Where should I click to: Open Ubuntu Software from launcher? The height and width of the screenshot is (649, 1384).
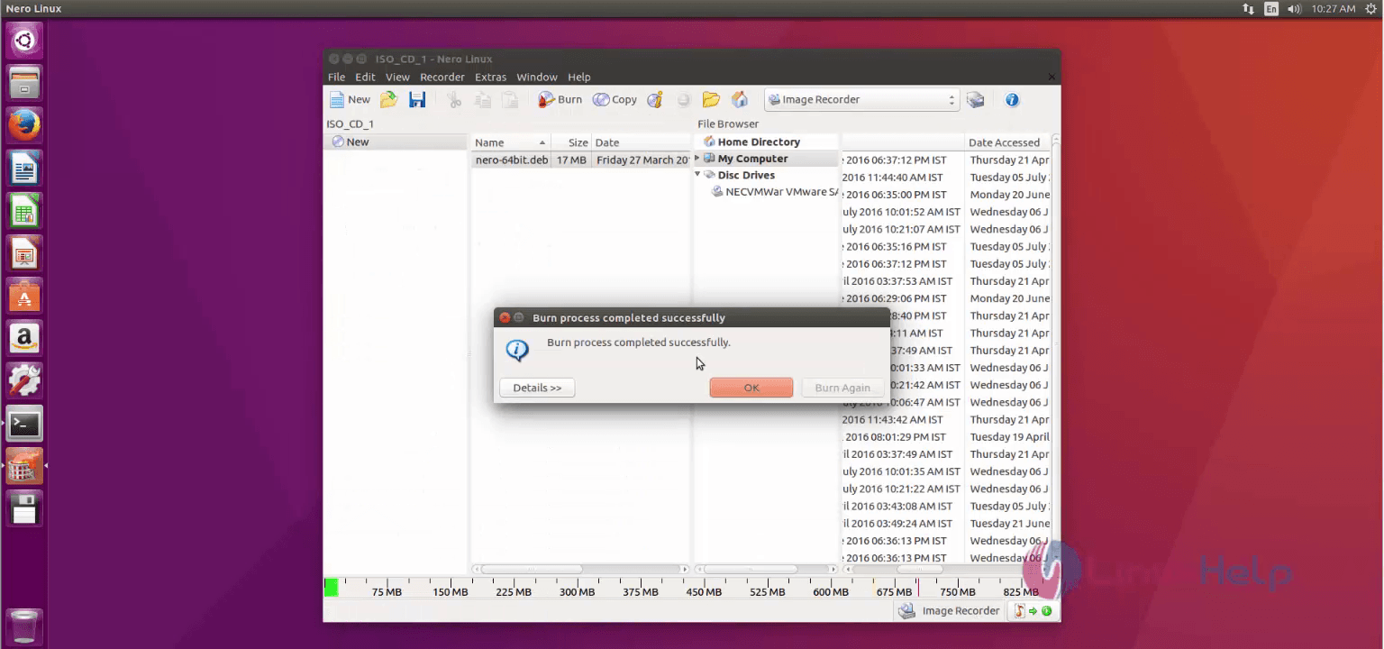click(24, 296)
